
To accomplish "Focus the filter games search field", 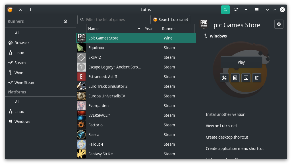I will pos(114,20).
